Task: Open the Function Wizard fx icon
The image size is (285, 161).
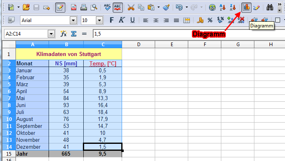Action: click(63, 34)
